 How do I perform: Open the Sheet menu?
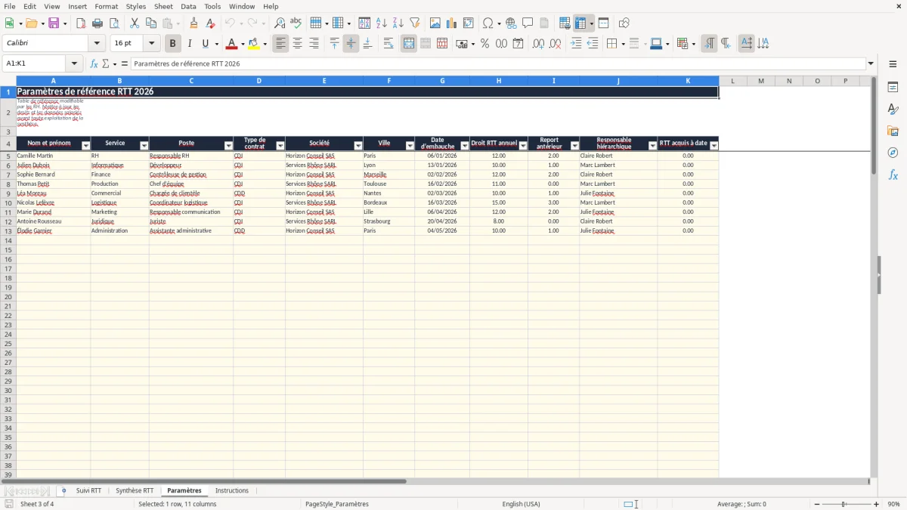[163, 6]
